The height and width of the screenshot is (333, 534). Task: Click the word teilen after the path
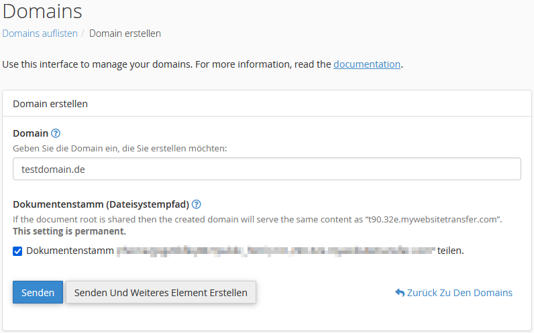coord(451,251)
